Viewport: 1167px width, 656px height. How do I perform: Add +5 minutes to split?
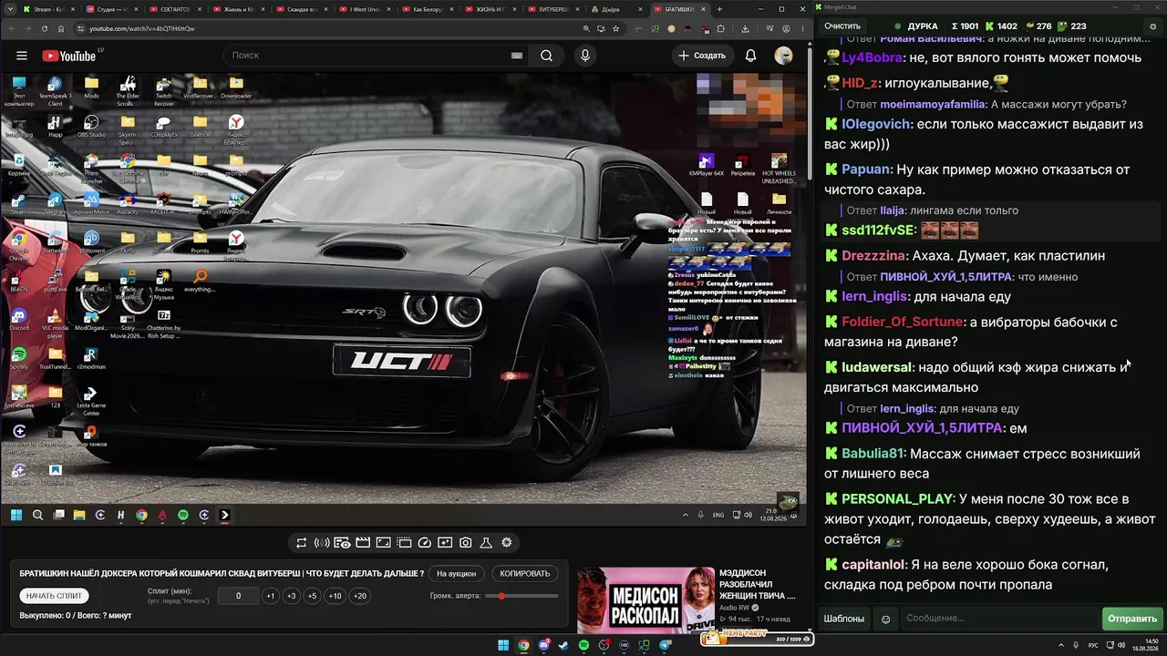pyautogui.click(x=312, y=596)
